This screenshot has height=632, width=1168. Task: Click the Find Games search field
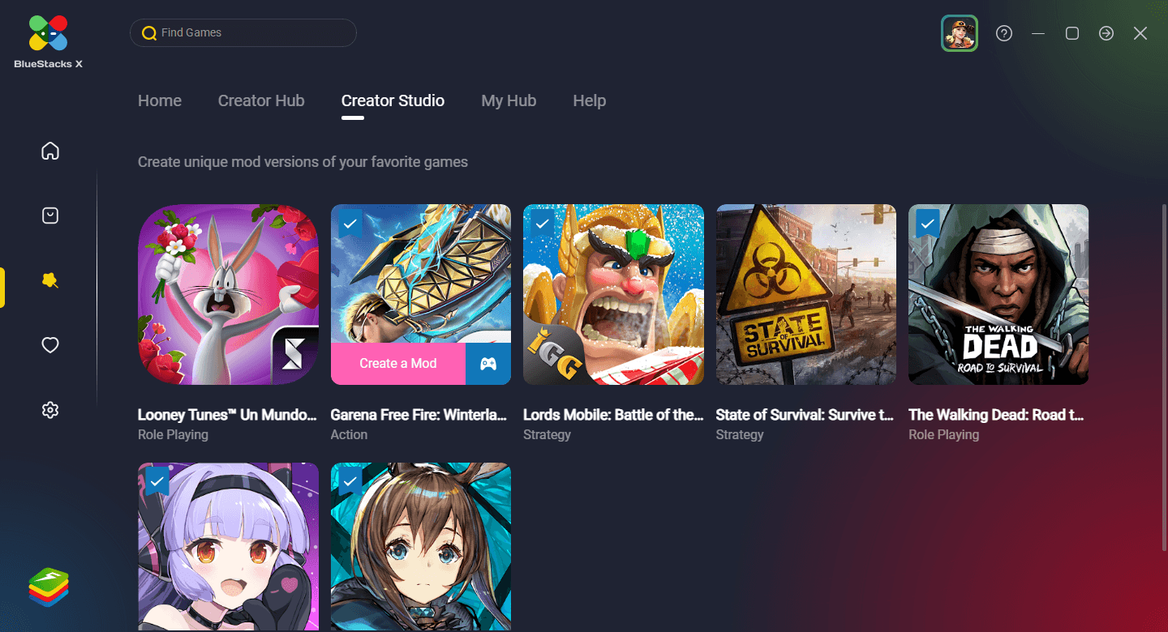(x=243, y=32)
